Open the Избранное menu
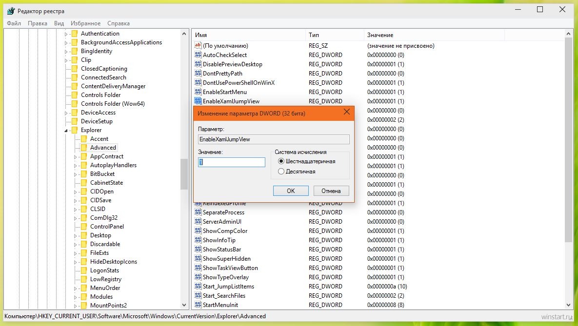This screenshot has height=326, width=578. pyautogui.click(x=85, y=23)
